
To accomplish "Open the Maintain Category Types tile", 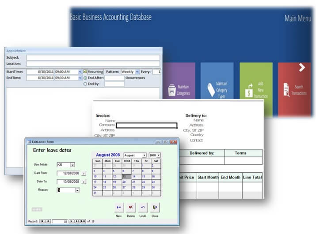I will 217,81.
